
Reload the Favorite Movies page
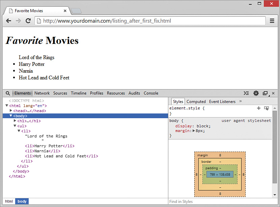coord(28,21)
